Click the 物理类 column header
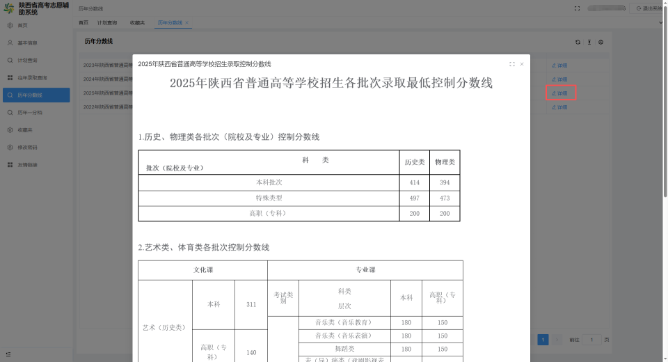This screenshot has height=362, width=668. click(445, 162)
